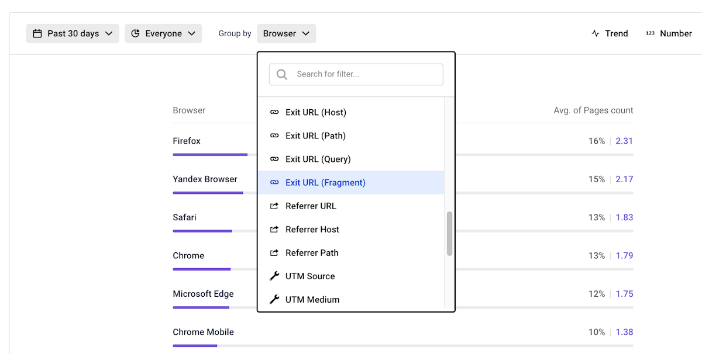Click the Browser column header
702x354 pixels.
(189, 110)
